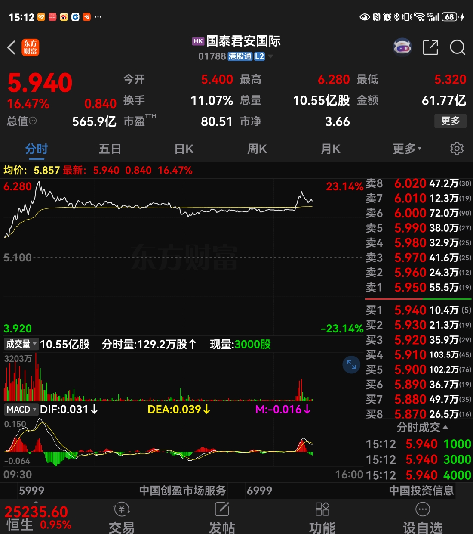Screen dimensions: 473x534
Task: Tap the 更多 button in quote panel
Action: pyautogui.click(x=450, y=121)
